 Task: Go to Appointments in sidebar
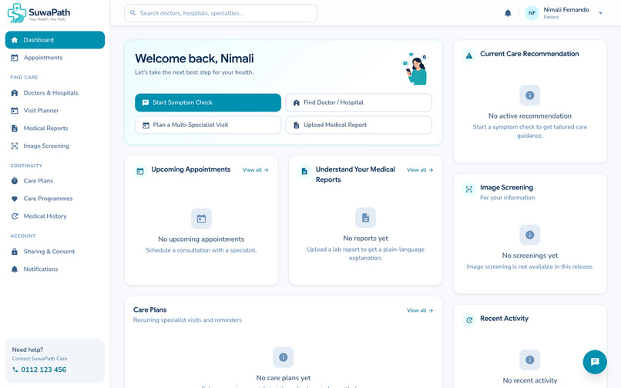coord(55,58)
